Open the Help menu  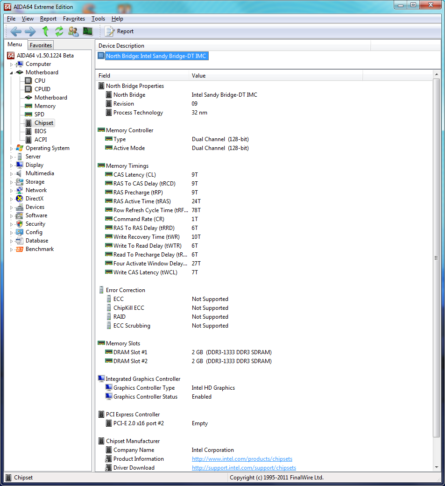click(117, 19)
